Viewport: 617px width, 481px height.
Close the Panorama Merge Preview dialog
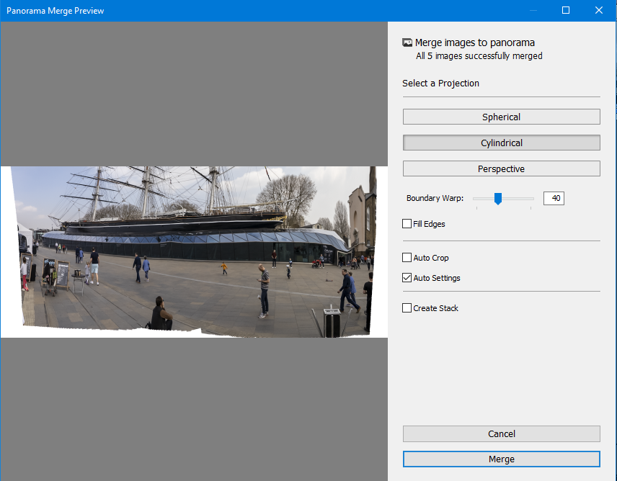pyautogui.click(x=599, y=10)
